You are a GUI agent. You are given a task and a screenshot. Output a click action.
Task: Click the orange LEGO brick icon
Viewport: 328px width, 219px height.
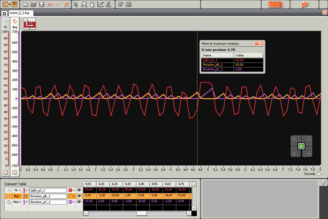(275, 5)
